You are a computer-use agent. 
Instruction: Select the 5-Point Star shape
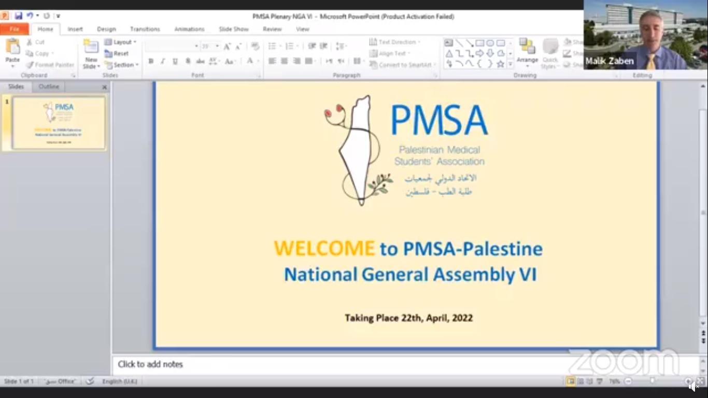(x=501, y=64)
